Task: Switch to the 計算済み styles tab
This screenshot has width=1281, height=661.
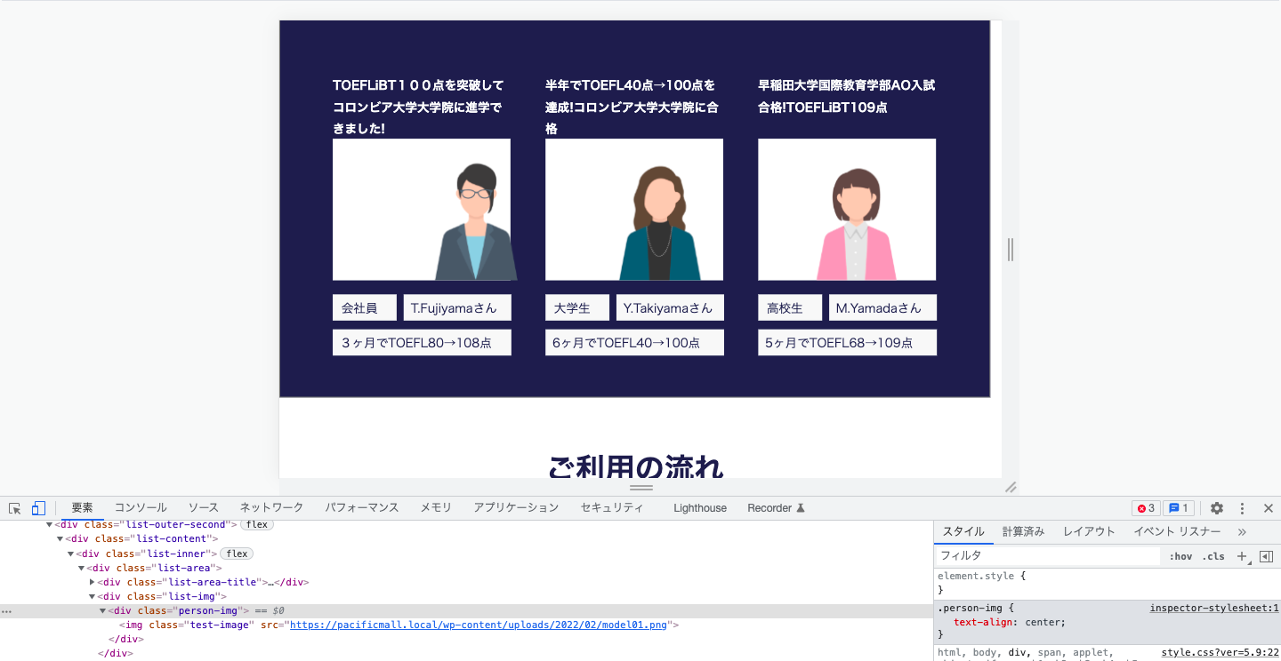Action: click(1023, 531)
